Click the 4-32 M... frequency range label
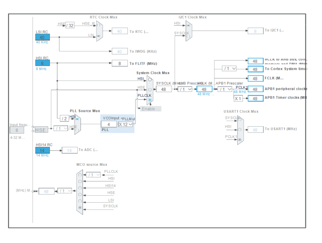 tap(17, 137)
